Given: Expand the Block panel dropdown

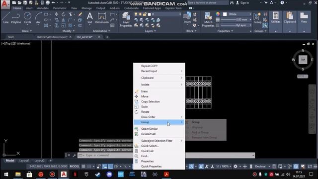Looking at the screenshot, I should click(x=191, y=31).
